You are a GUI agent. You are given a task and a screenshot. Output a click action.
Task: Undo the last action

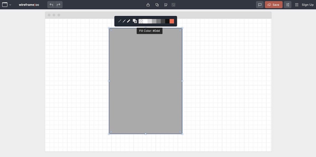(x=51, y=4)
